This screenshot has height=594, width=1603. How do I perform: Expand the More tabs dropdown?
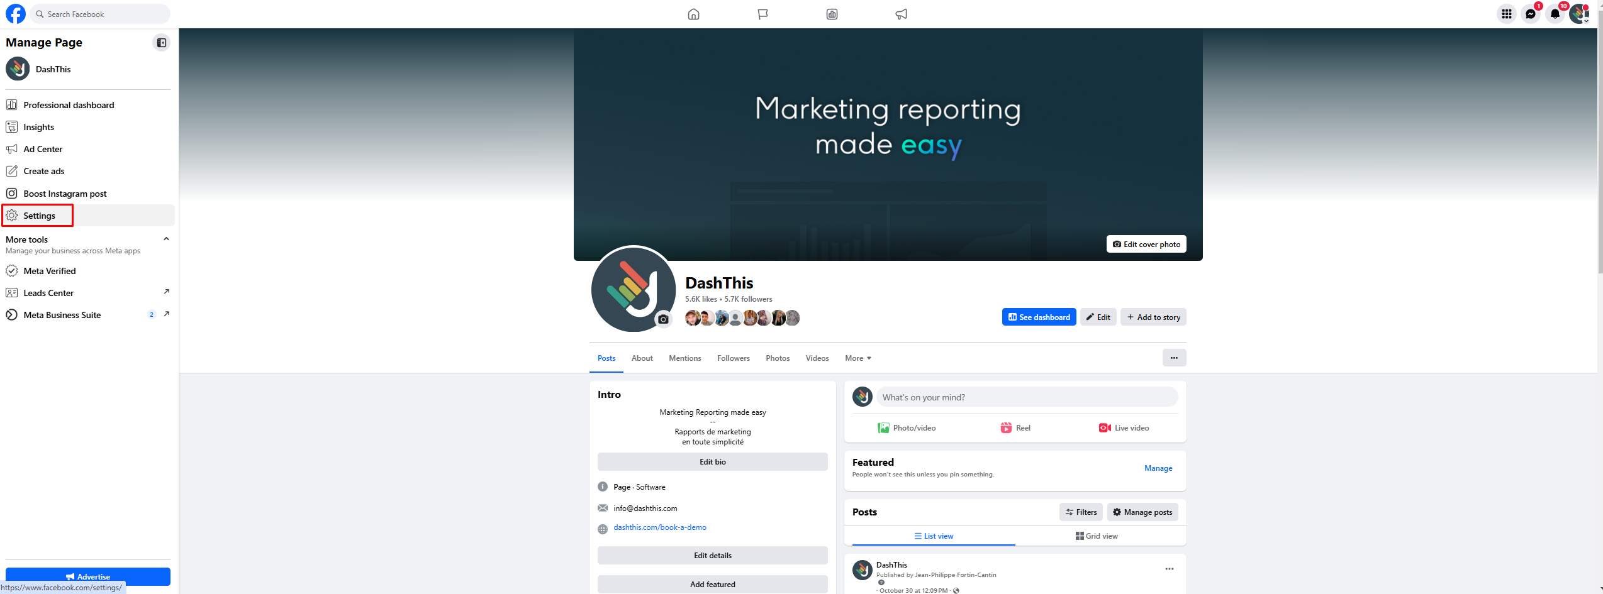[x=858, y=358]
